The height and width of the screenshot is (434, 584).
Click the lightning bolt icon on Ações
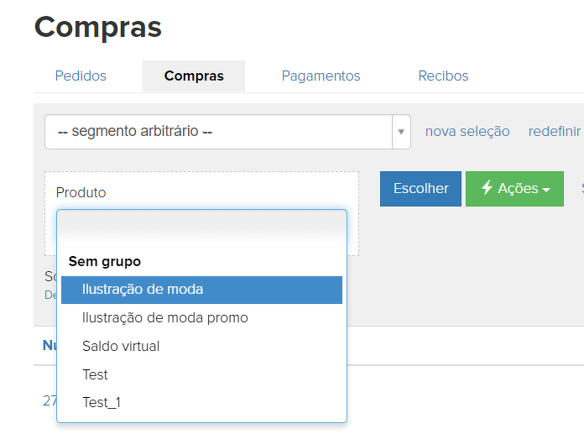click(487, 188)
